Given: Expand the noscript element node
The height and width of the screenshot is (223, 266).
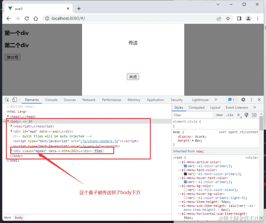Looking at the screenshot, I should click(x=11, y=126).
